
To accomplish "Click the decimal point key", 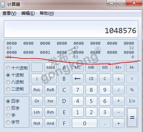I will pyautogui.click(x=105, y=123).
